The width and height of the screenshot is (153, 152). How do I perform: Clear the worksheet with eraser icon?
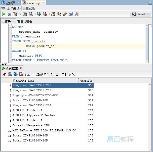65,14
